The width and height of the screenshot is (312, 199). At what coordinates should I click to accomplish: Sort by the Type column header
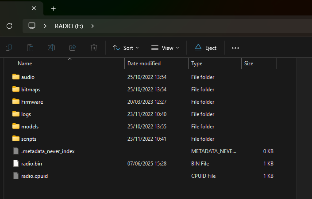coord(197,64)
